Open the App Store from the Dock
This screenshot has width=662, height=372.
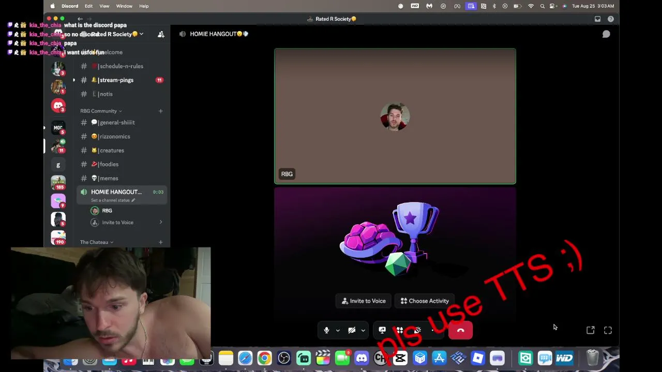tap(439, 358)
